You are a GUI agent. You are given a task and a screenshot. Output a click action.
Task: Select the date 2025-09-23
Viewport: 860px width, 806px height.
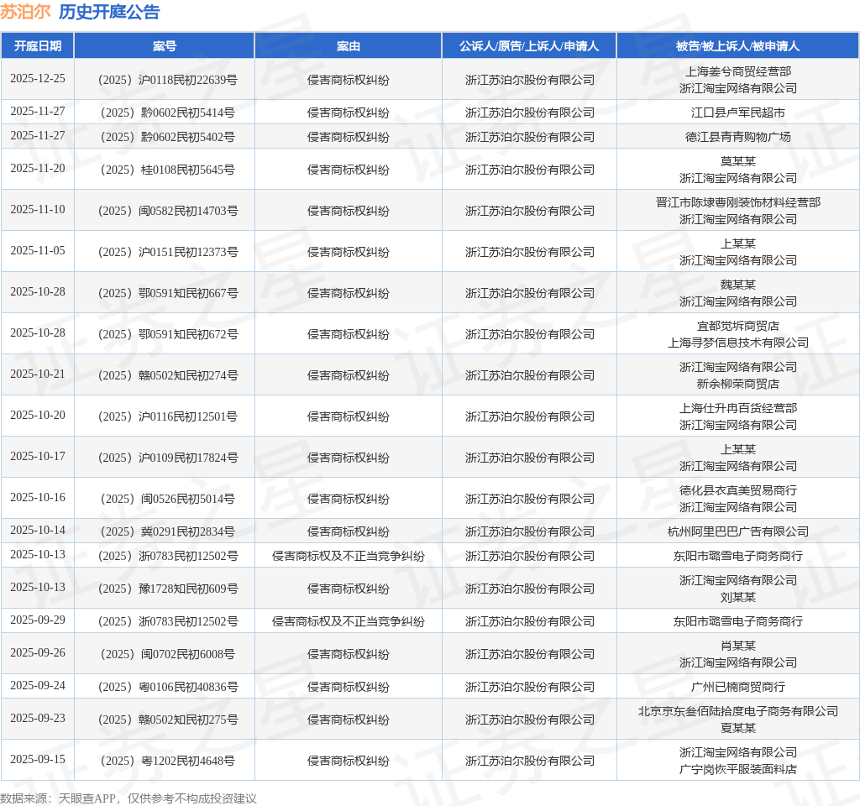tap(37, 719)
